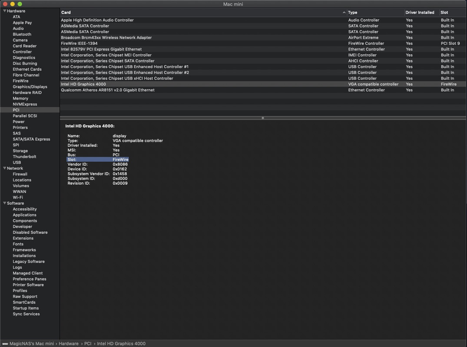Collapse the Network section triangle
This screenshot has width=467, height=347.
point(4,168)
